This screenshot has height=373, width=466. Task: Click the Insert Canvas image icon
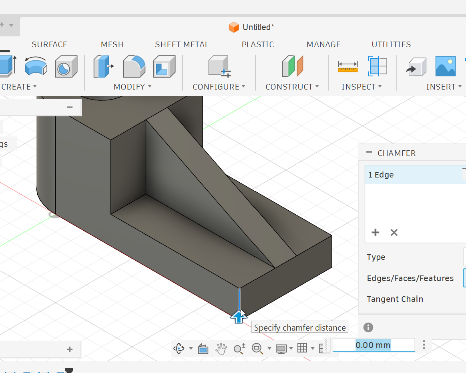tap(446, 66)
